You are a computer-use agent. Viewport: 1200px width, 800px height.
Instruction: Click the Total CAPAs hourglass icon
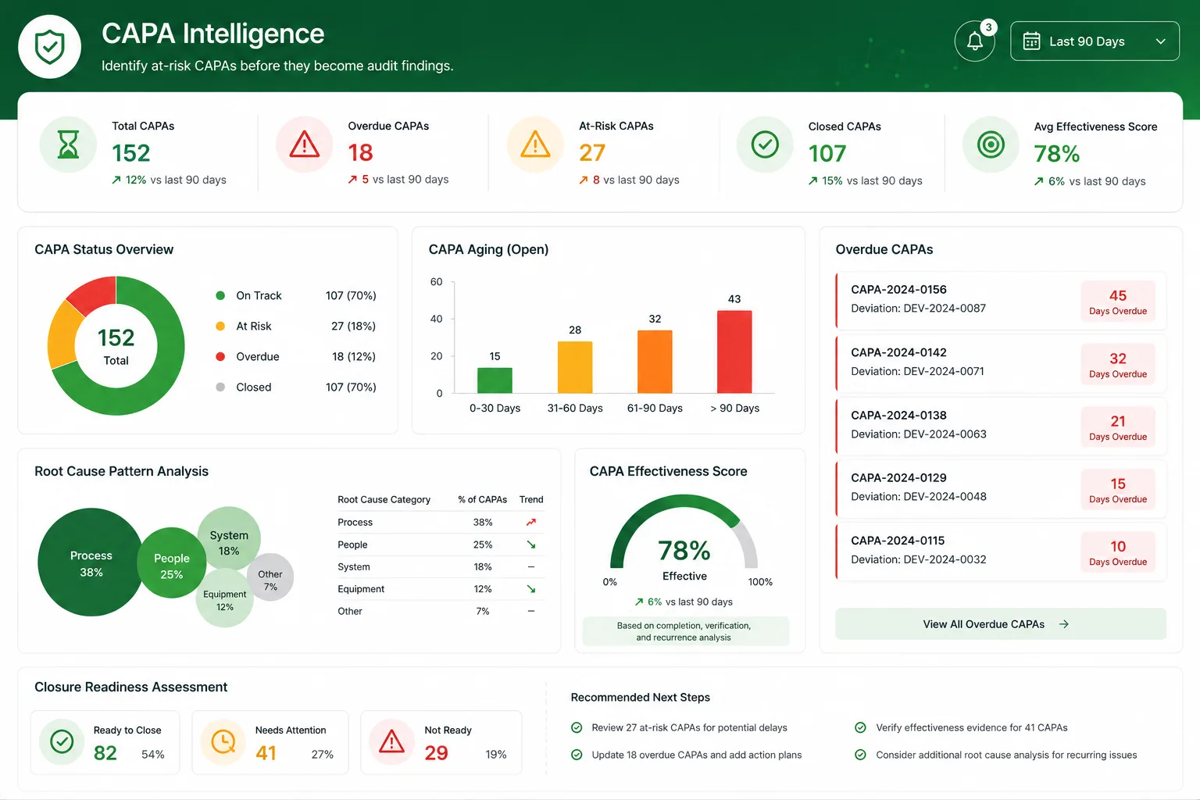coord(69,145)
